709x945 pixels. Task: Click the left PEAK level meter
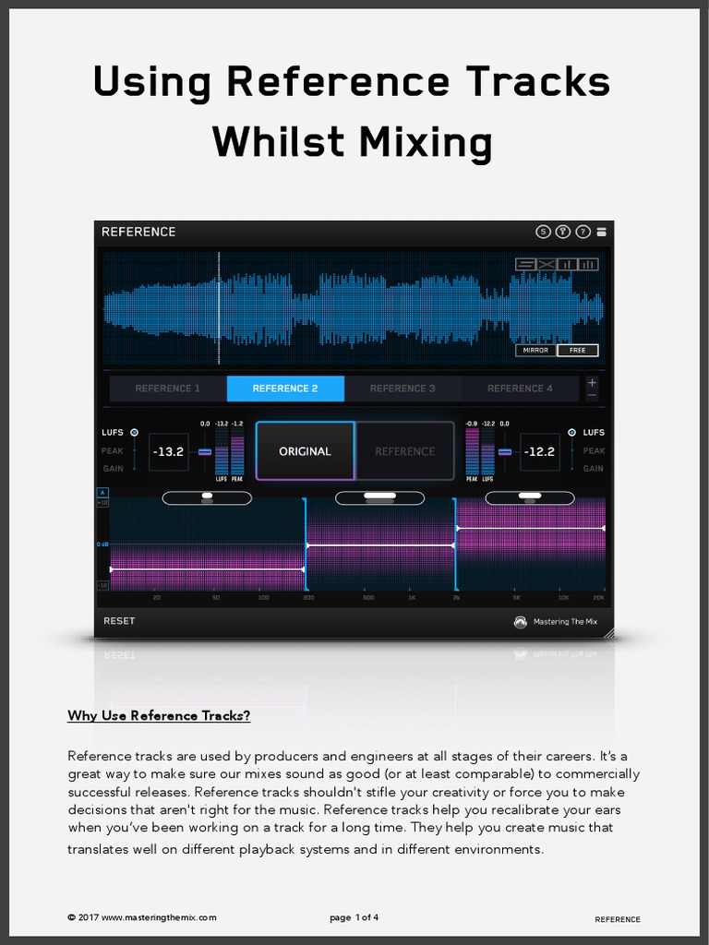tap(237, 452)
